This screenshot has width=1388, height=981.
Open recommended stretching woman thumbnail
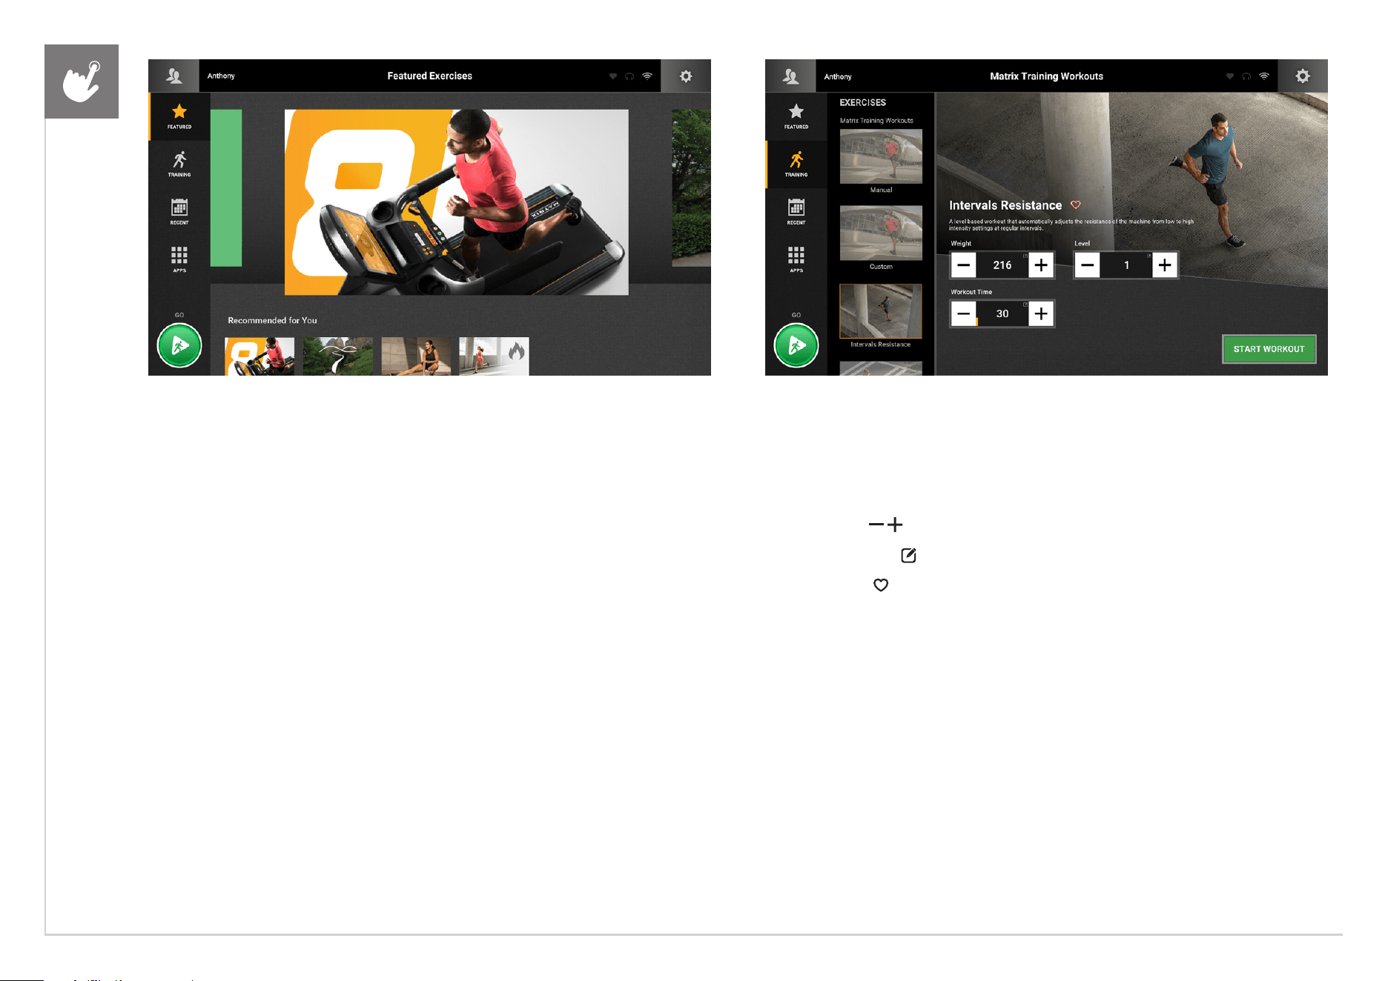tap(416, 356)
